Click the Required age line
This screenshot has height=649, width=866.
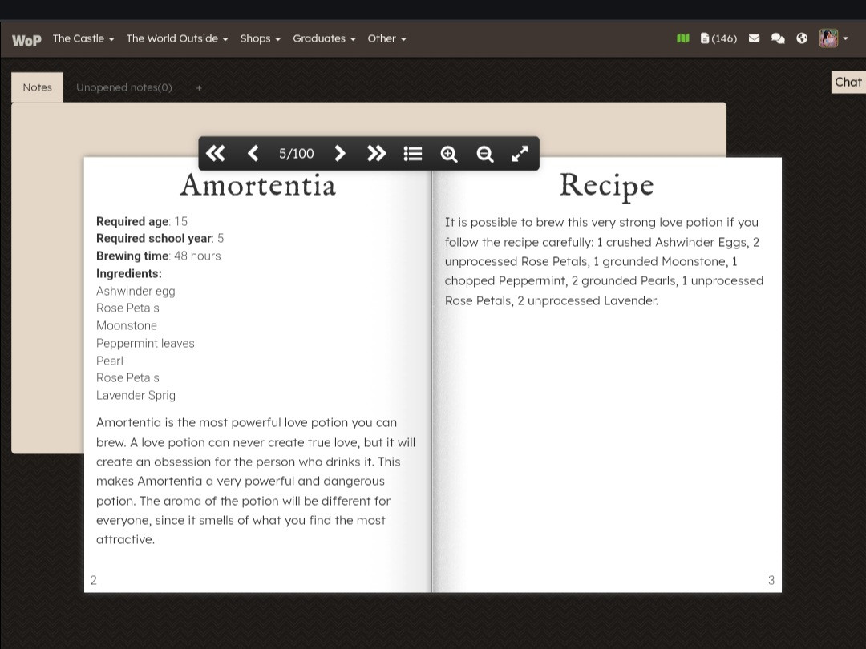(x=142, y=221)
